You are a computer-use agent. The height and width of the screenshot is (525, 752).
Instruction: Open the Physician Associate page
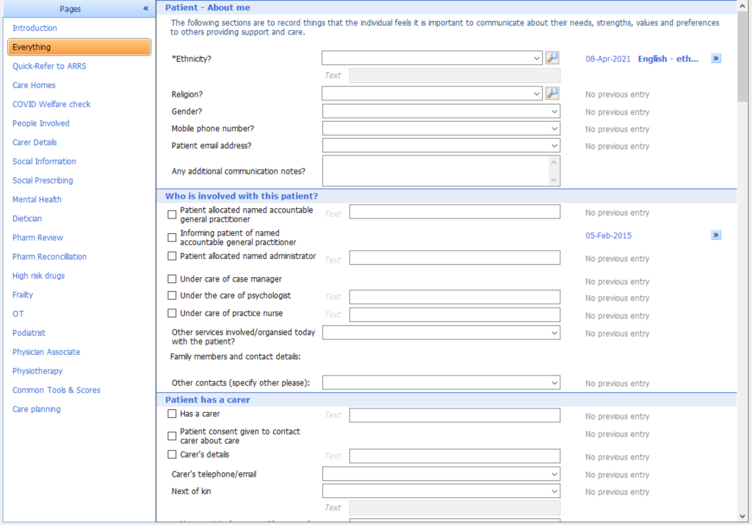46,352
